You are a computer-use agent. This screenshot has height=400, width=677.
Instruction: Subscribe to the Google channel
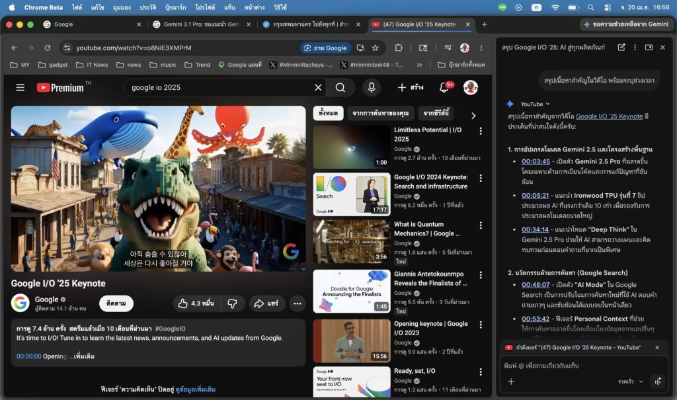tap(116, 303)
